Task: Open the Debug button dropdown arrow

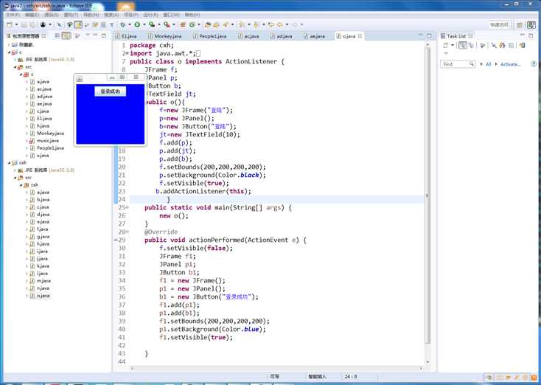Action: click(x=130, y=25)
